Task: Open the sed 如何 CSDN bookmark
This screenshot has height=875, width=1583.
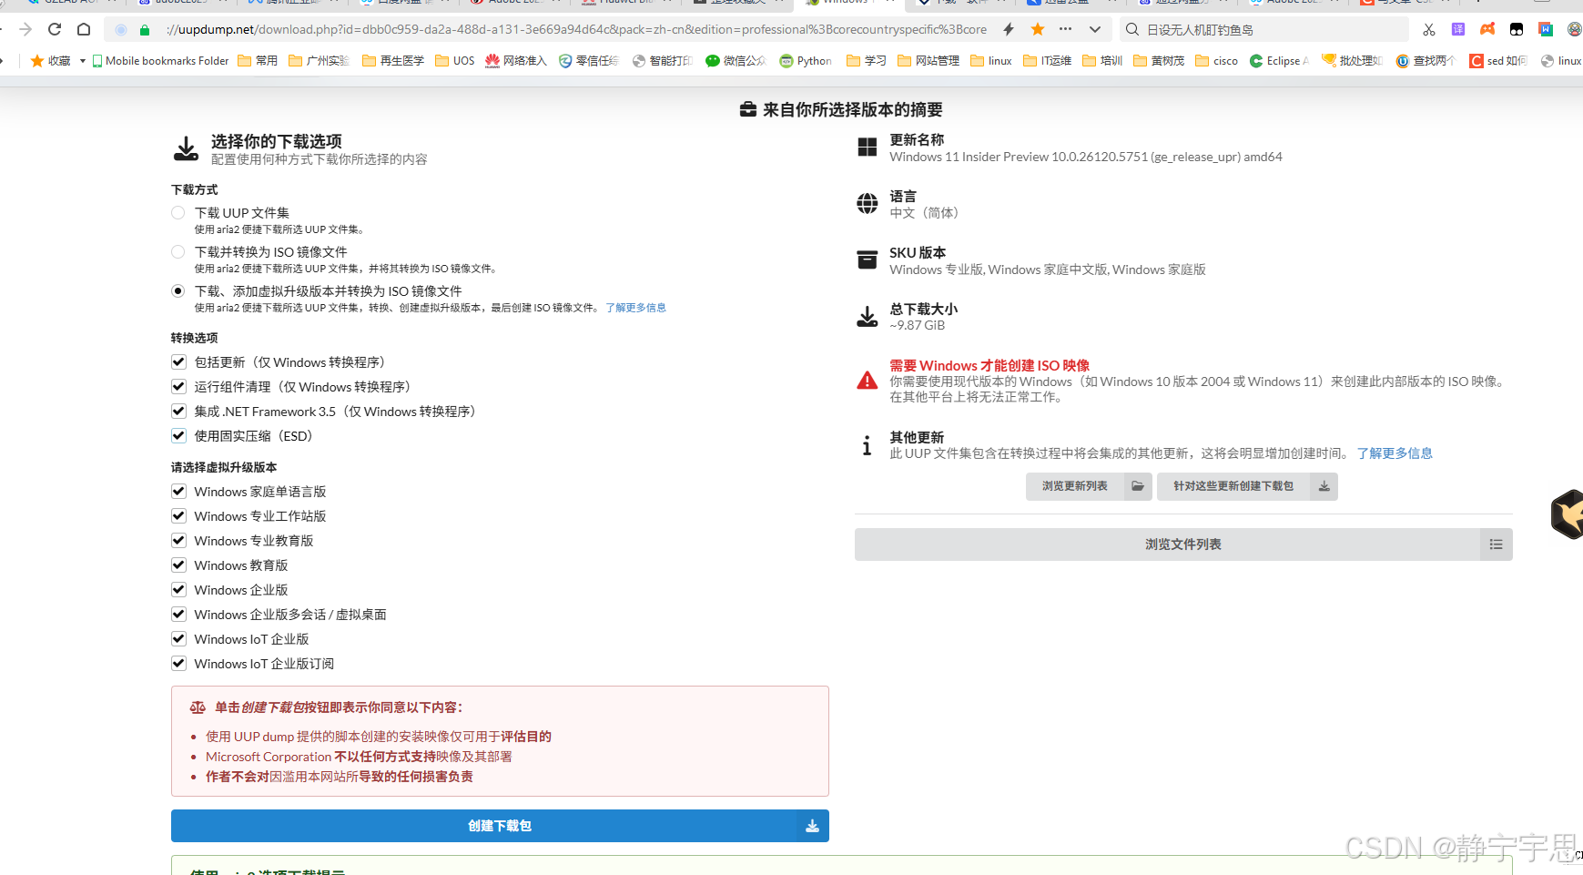Action: pyautogui.click(x=1498, y=61)
